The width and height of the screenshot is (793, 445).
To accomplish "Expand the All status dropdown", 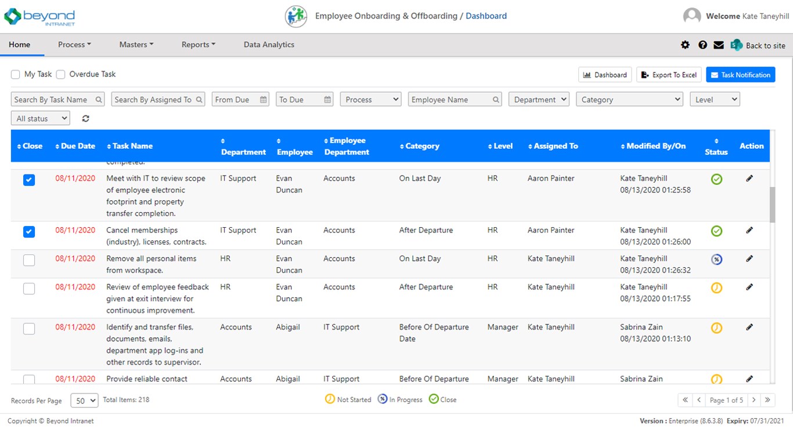I will click(x=40, y=118).
